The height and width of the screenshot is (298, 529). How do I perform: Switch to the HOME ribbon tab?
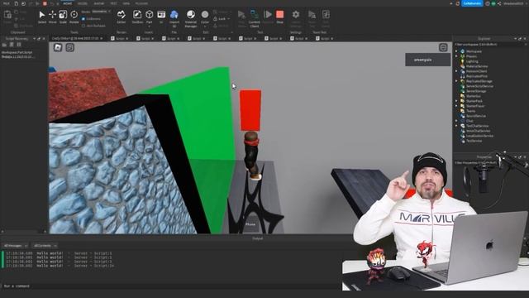pyautogui.click(x=68, y=3)
